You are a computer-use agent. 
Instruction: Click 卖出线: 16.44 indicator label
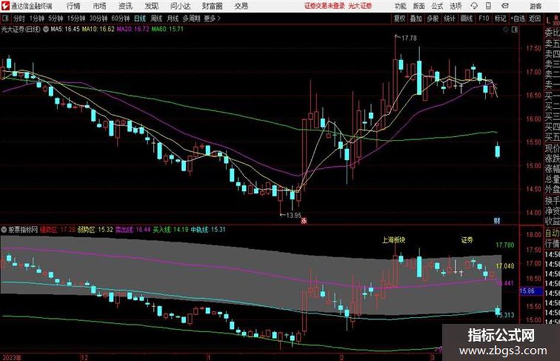(133, 229)
